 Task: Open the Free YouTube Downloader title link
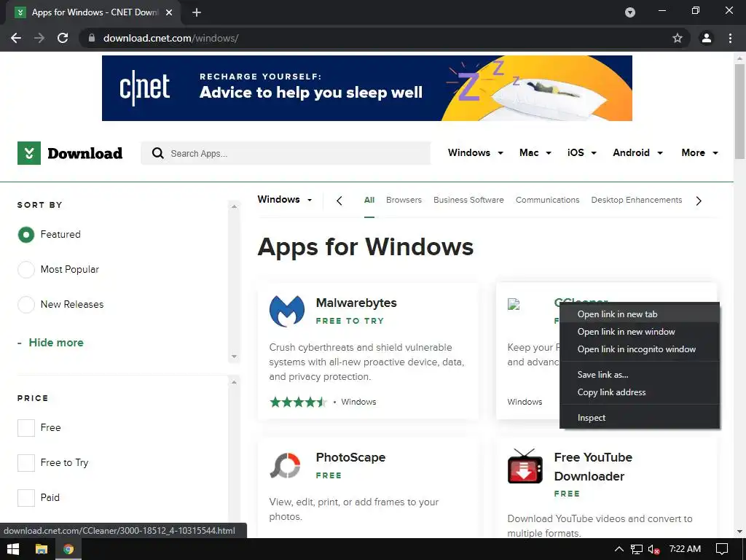coord(593,467)
